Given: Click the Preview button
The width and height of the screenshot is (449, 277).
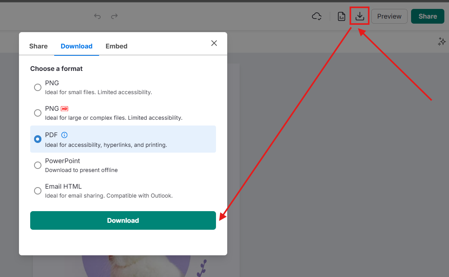Looking at the screenshot, I should [389, 16].
